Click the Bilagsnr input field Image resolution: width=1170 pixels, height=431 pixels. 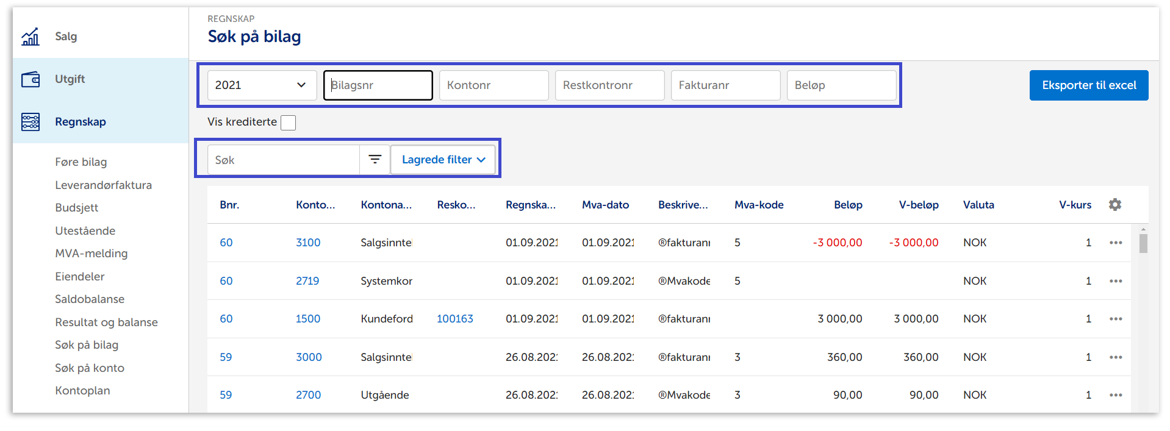tap(378, 85)
